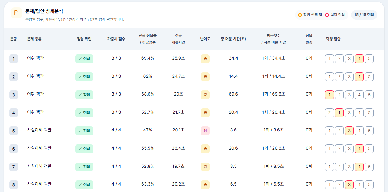Click the 63.3% national accuracy value
This screenshot has width=388, height=192.
click(x=148, y=184)
